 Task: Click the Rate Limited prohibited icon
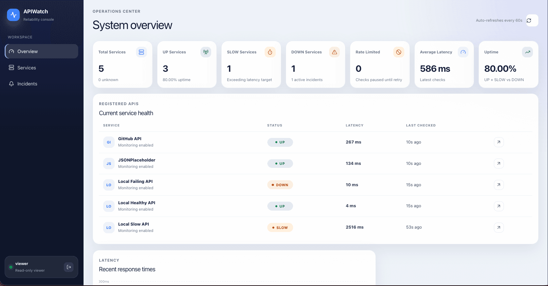tap(399, 52)
